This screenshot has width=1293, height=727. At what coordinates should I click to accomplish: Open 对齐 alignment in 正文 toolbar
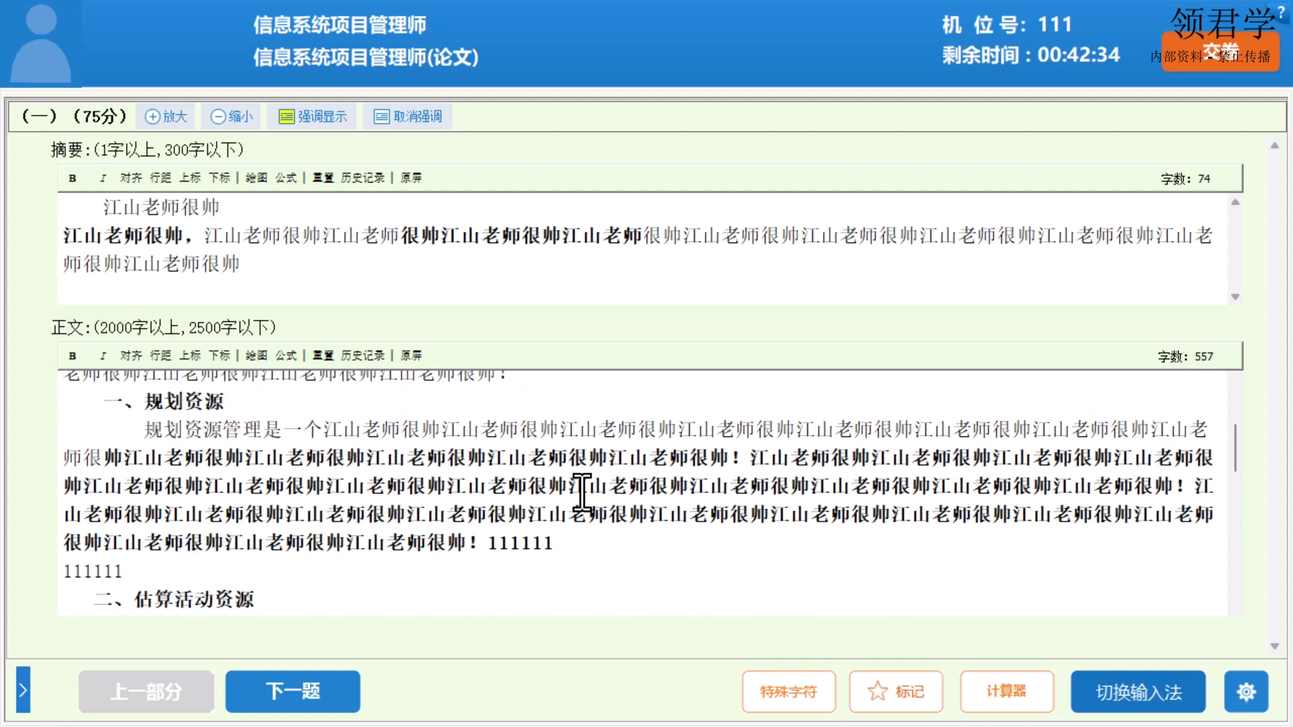coord(131,355)
